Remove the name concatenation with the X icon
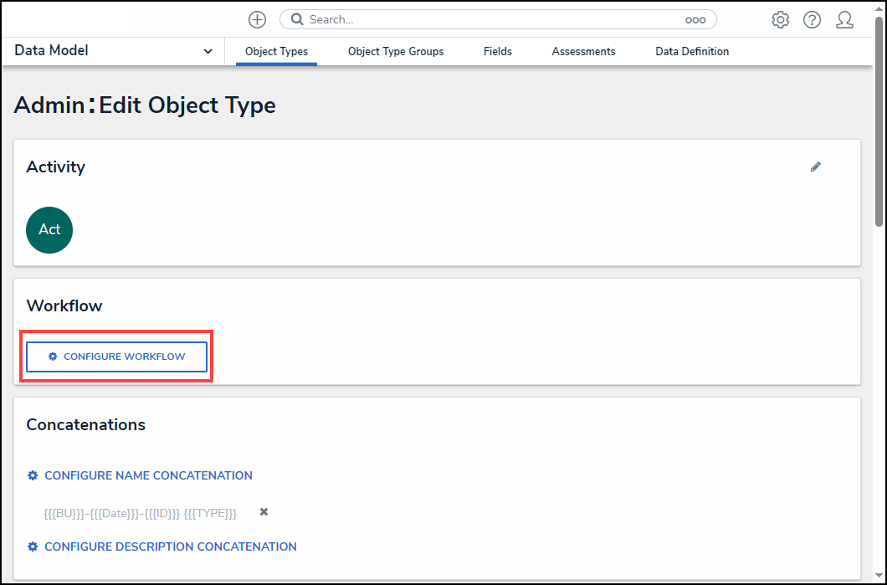This screenshot has height=585, width=887. [x=264, y=512]
